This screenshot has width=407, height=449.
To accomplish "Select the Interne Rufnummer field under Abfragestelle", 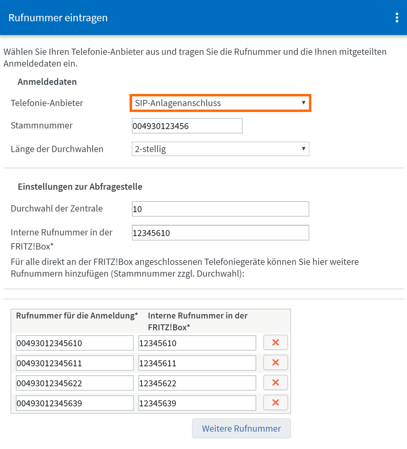I will coord(220,233).
